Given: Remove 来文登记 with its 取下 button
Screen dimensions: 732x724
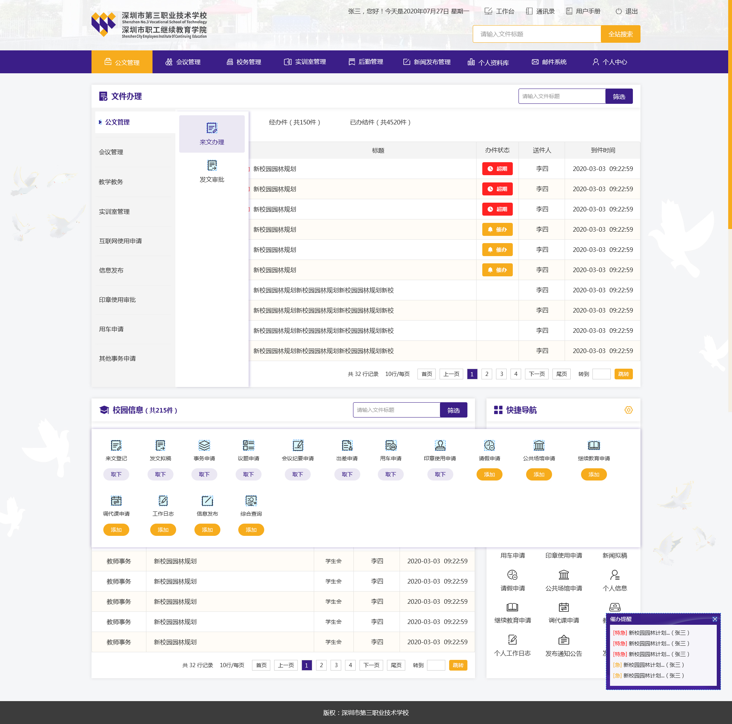Looking at the screenshot, I should pos(116,474).
